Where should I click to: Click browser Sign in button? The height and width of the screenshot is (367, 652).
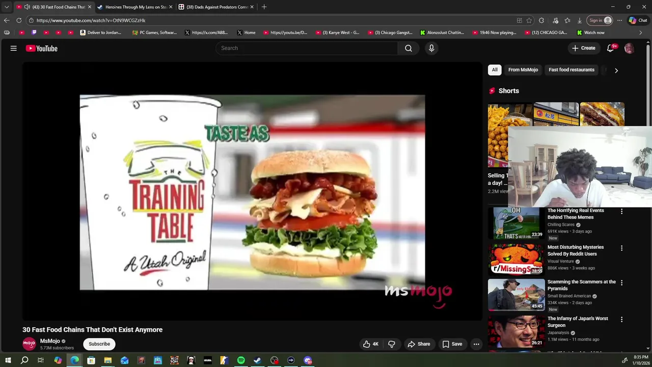600,20
